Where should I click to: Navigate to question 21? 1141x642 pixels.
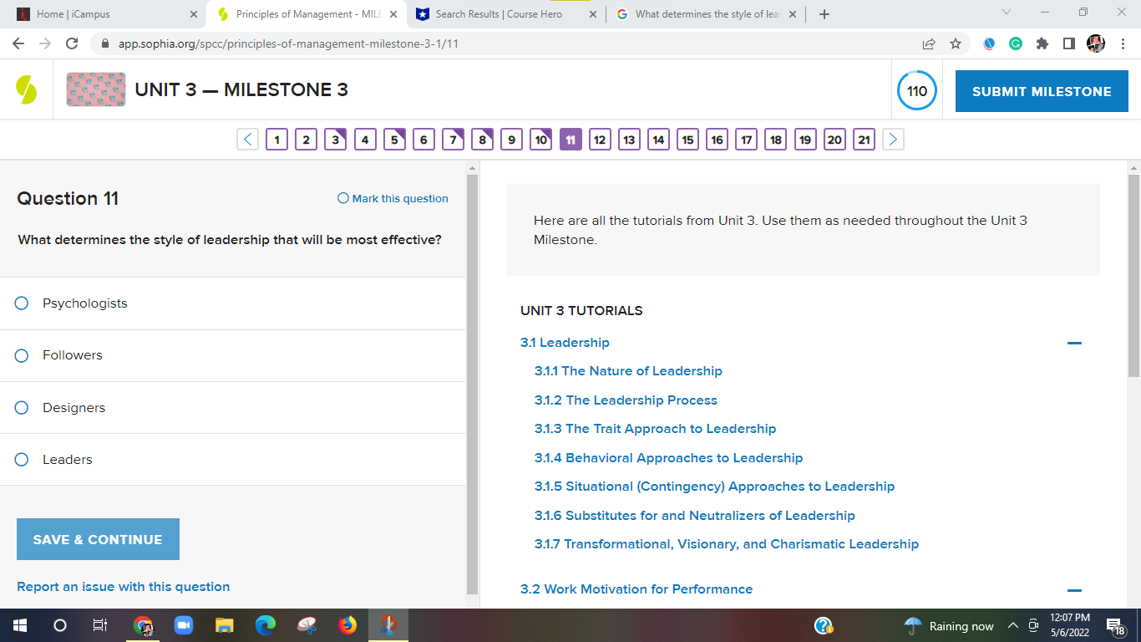coord(865,140)
